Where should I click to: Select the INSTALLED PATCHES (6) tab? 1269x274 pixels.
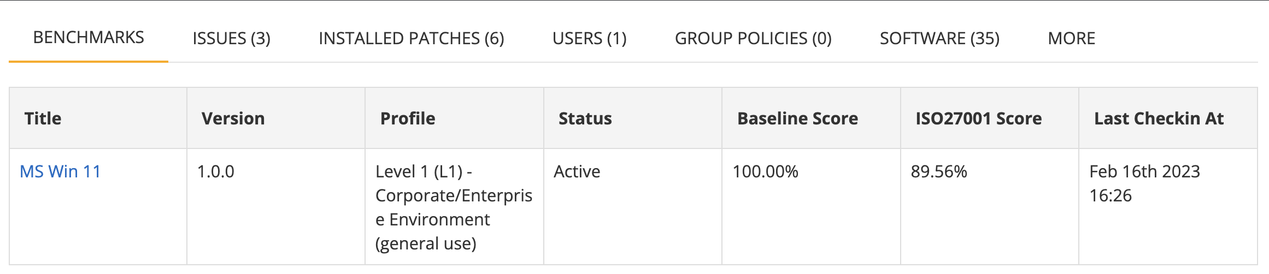click(411, 39)
